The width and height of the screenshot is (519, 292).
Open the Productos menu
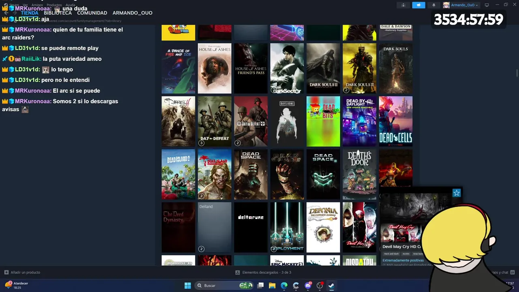[54, 5]
